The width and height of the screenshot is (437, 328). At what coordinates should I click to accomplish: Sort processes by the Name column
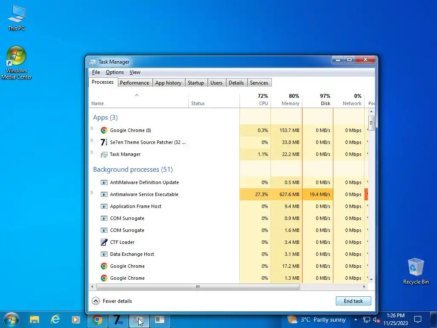click(x=139, y=100)
